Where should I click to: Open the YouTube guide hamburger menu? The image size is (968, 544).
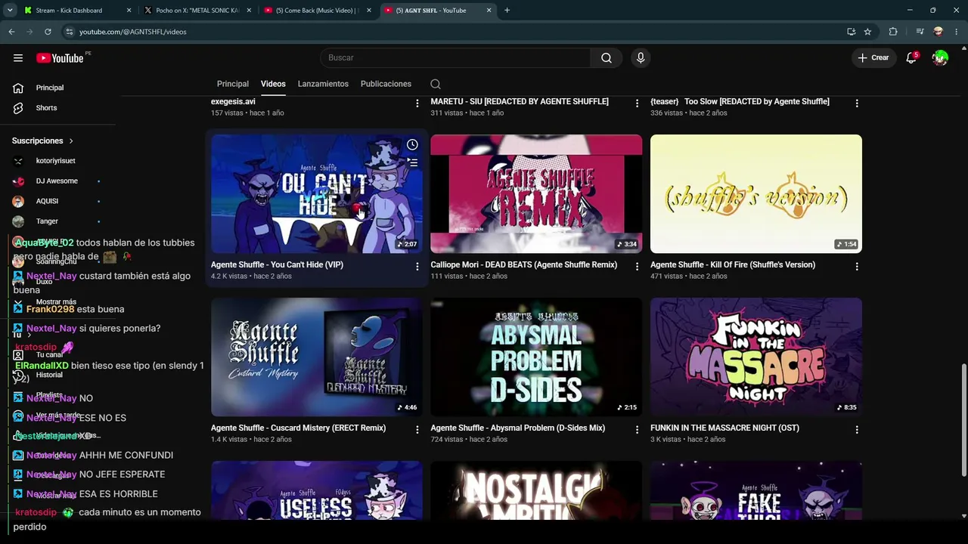[18, 58]
